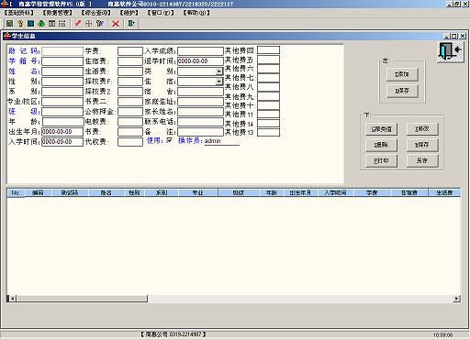Image resolution: width=470 pixels, height=340 pixels.
Task: Click the 入学成绩 input field
Action: point(200,51)
